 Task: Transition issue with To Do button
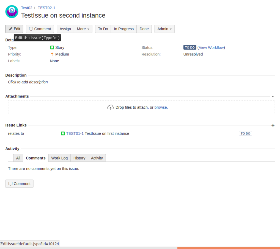(x=103, y=29)
